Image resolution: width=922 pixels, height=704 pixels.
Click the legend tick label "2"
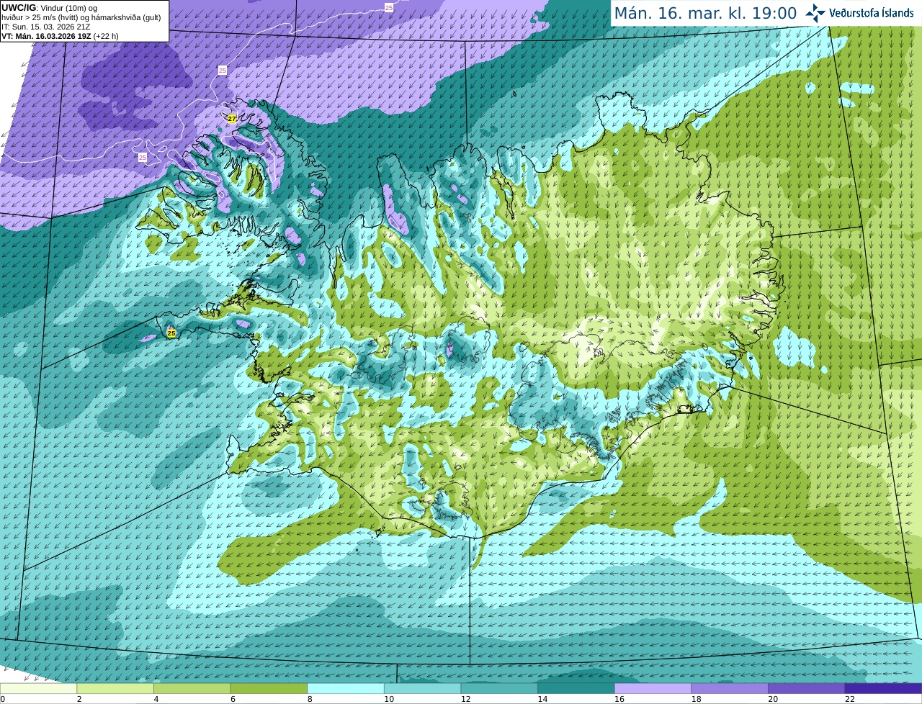[x=79, y=699]
